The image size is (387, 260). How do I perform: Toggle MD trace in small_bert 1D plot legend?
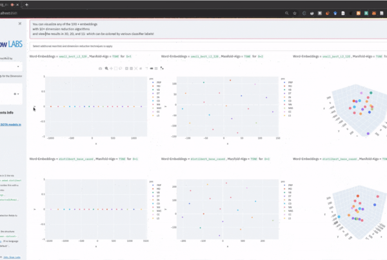(157, 86)
